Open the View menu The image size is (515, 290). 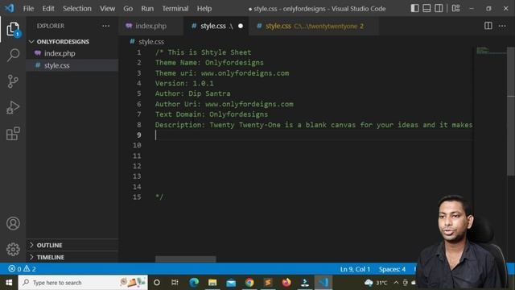coord(107,9)
